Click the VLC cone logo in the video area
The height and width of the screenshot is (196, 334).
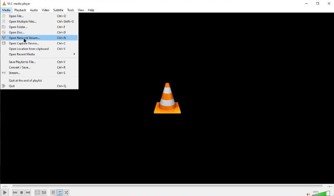(x=167, y=98)
